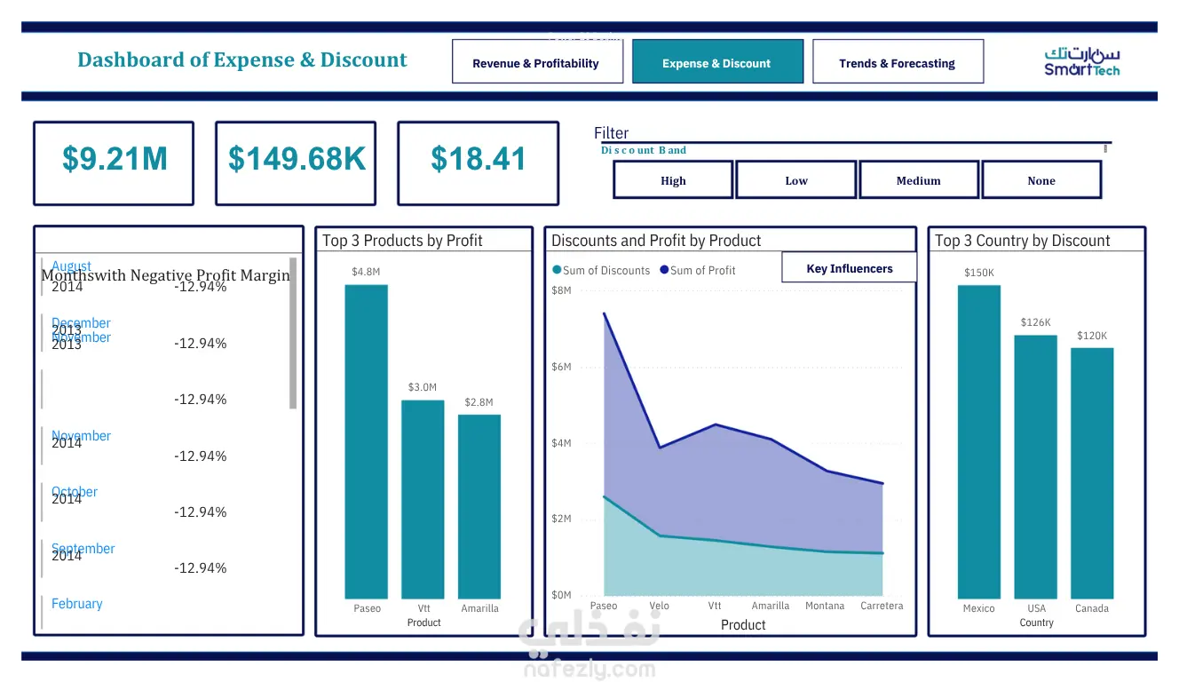Click the $9.21M KPI card

tap(114, 163)
